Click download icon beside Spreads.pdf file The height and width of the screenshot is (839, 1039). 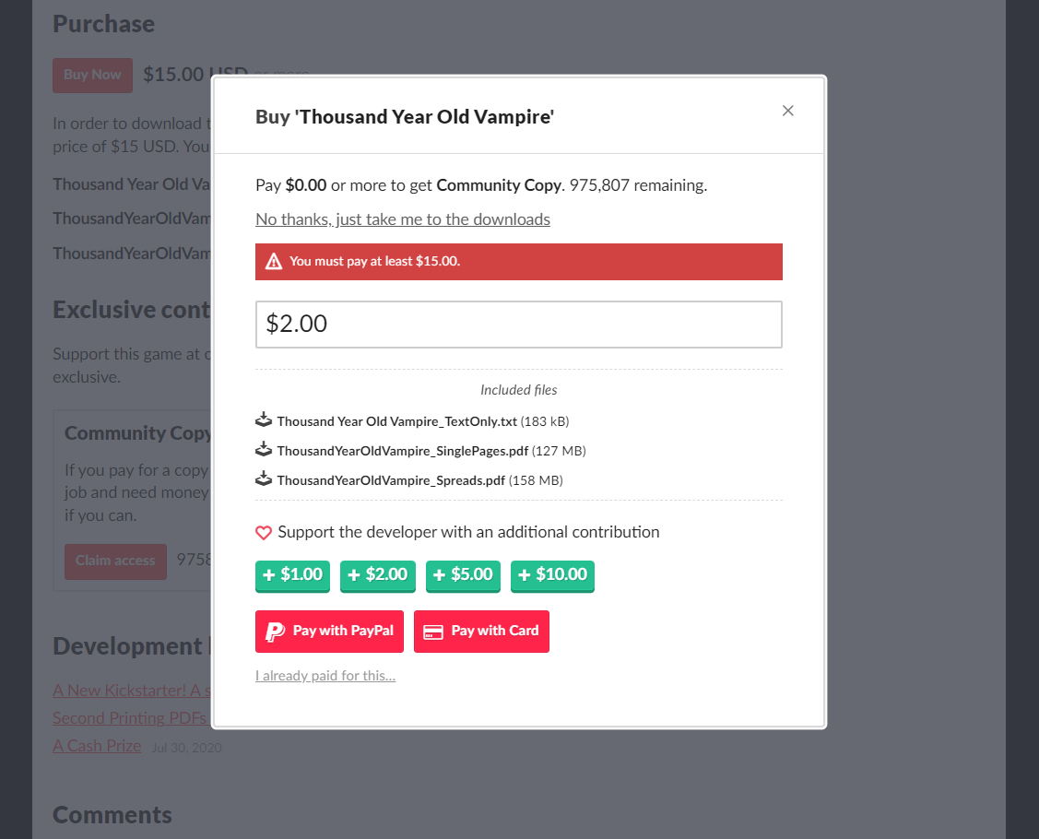[264, 479]
